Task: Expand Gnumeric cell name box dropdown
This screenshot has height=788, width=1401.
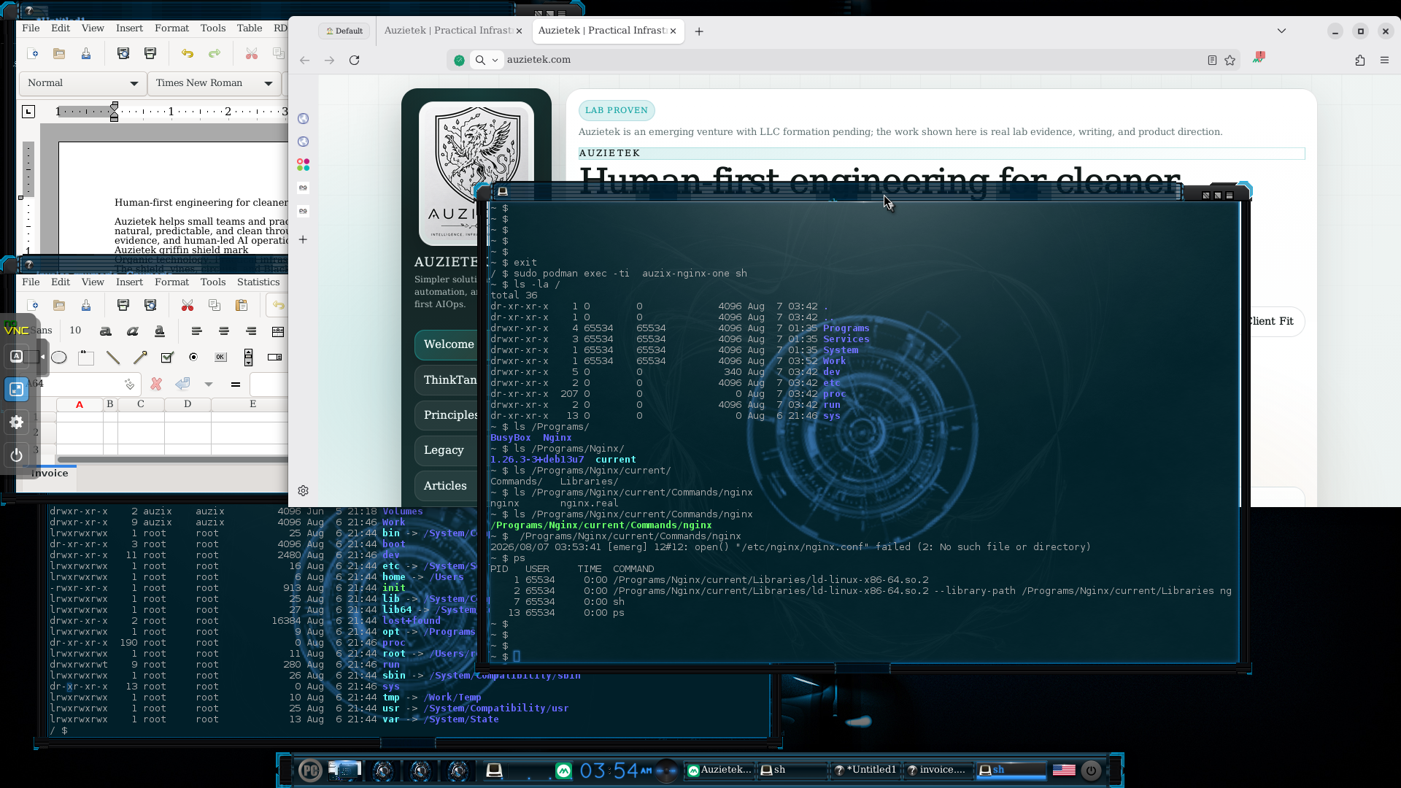Action: (x=129, y=384)
